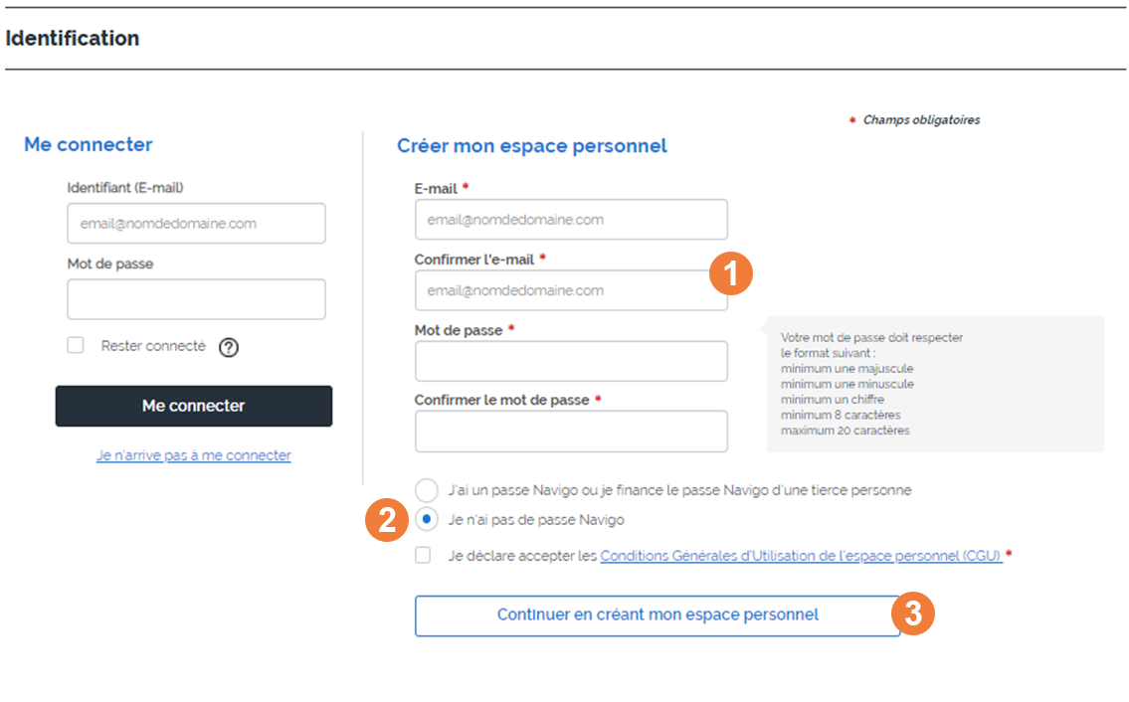1129x702 pixels.
Task: Click the help question mark icon beside Rester connecté
Action: (x=228, y=347)
